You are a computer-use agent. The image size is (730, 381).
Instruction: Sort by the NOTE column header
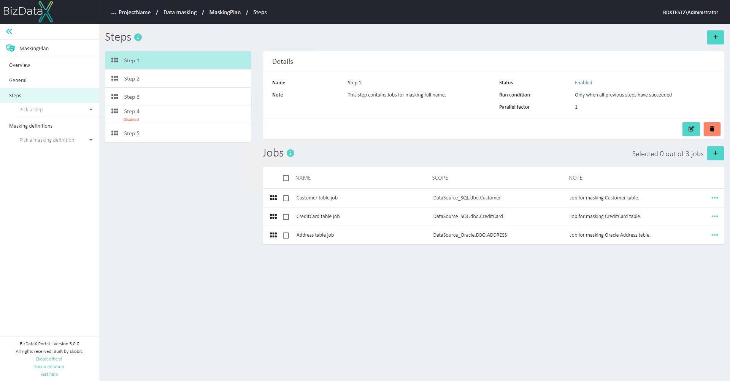point(575,178)
